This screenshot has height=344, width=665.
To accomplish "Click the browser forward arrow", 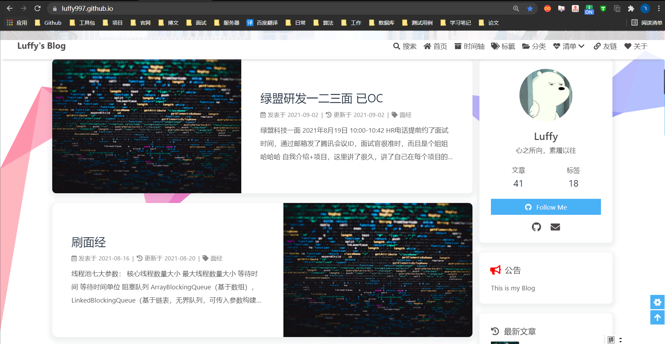I will coord(24,8).
